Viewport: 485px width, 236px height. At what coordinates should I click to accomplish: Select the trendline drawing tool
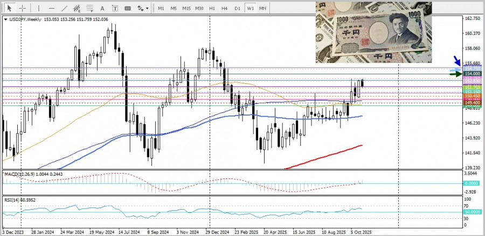pyautogui.click(x=65, y=8)
